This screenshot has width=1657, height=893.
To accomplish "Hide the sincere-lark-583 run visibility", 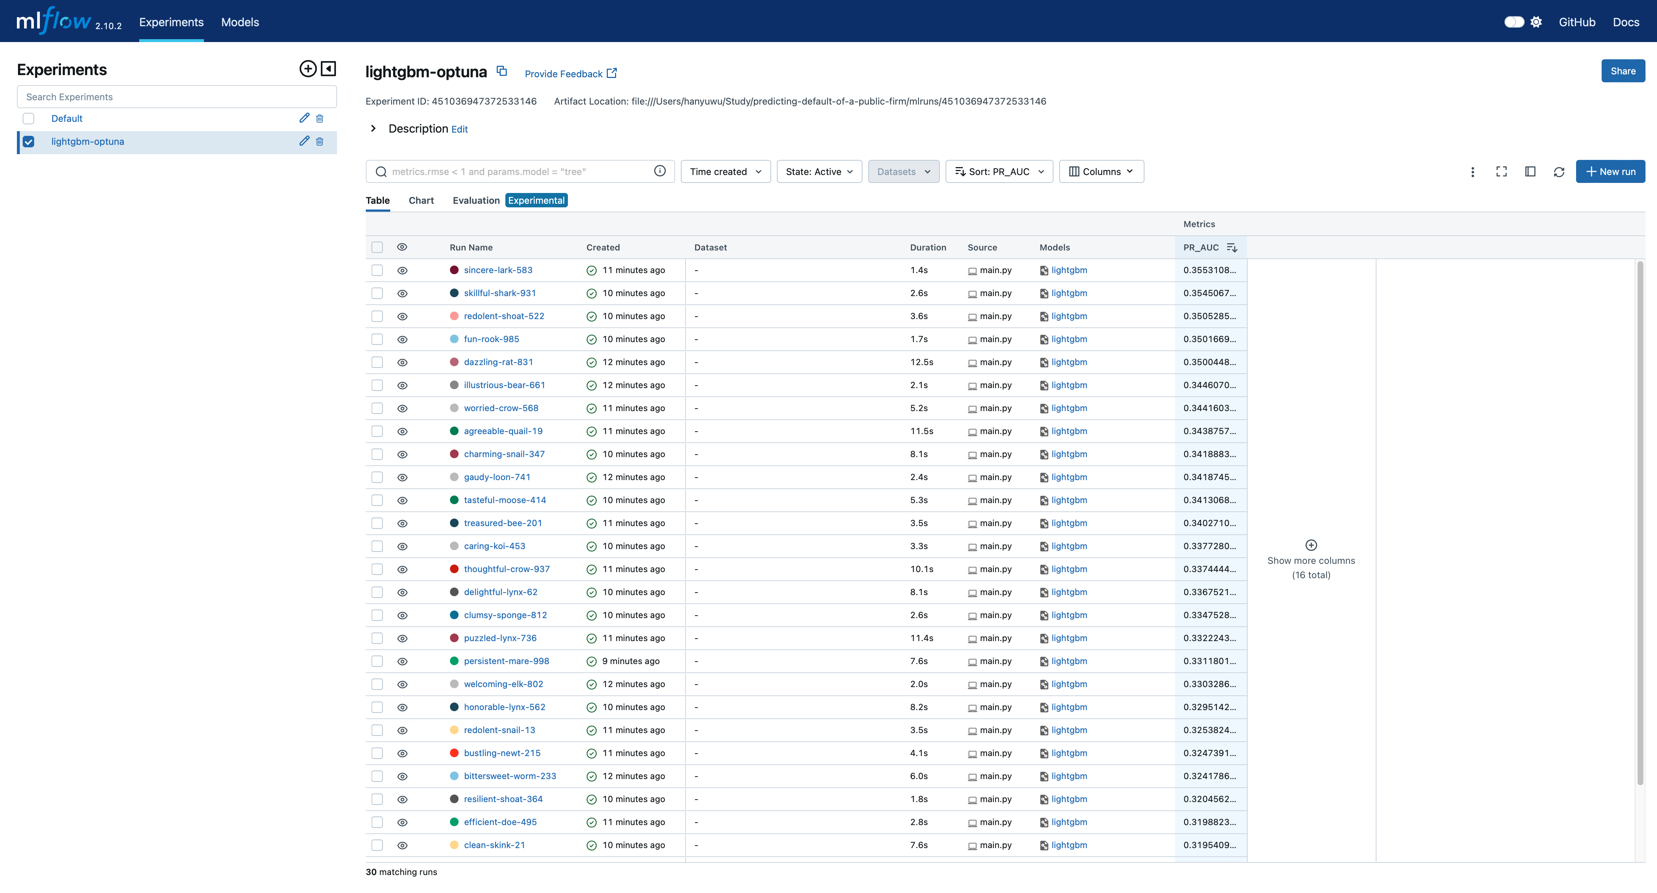I will pos(402,271).
